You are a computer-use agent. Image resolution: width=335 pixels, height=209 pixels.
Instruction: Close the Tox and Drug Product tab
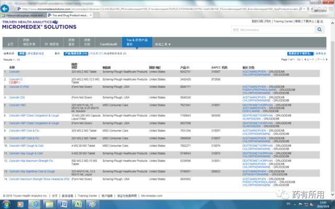click(x=91, y=15)
